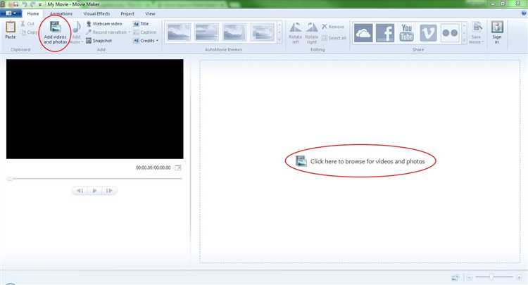Screen dimensions: 528x285
Task: Click Remove in the Editing group
Action: pyautogui.click(x=333, y=27)
